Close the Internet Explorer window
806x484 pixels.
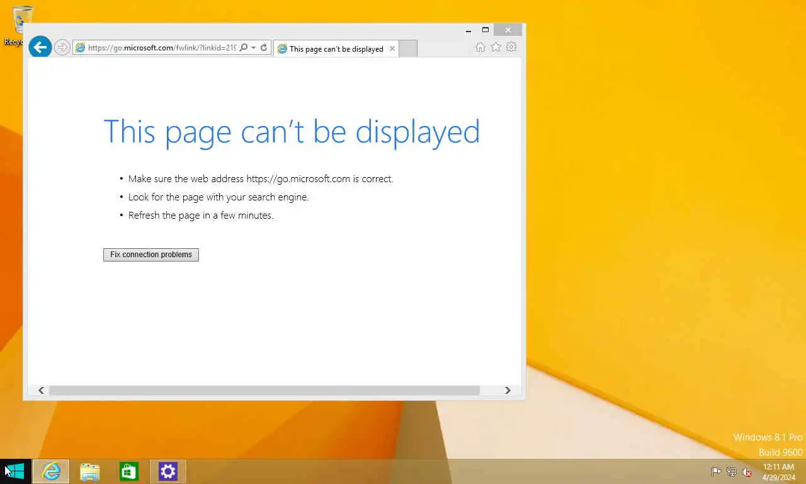(x=508, y=30)
